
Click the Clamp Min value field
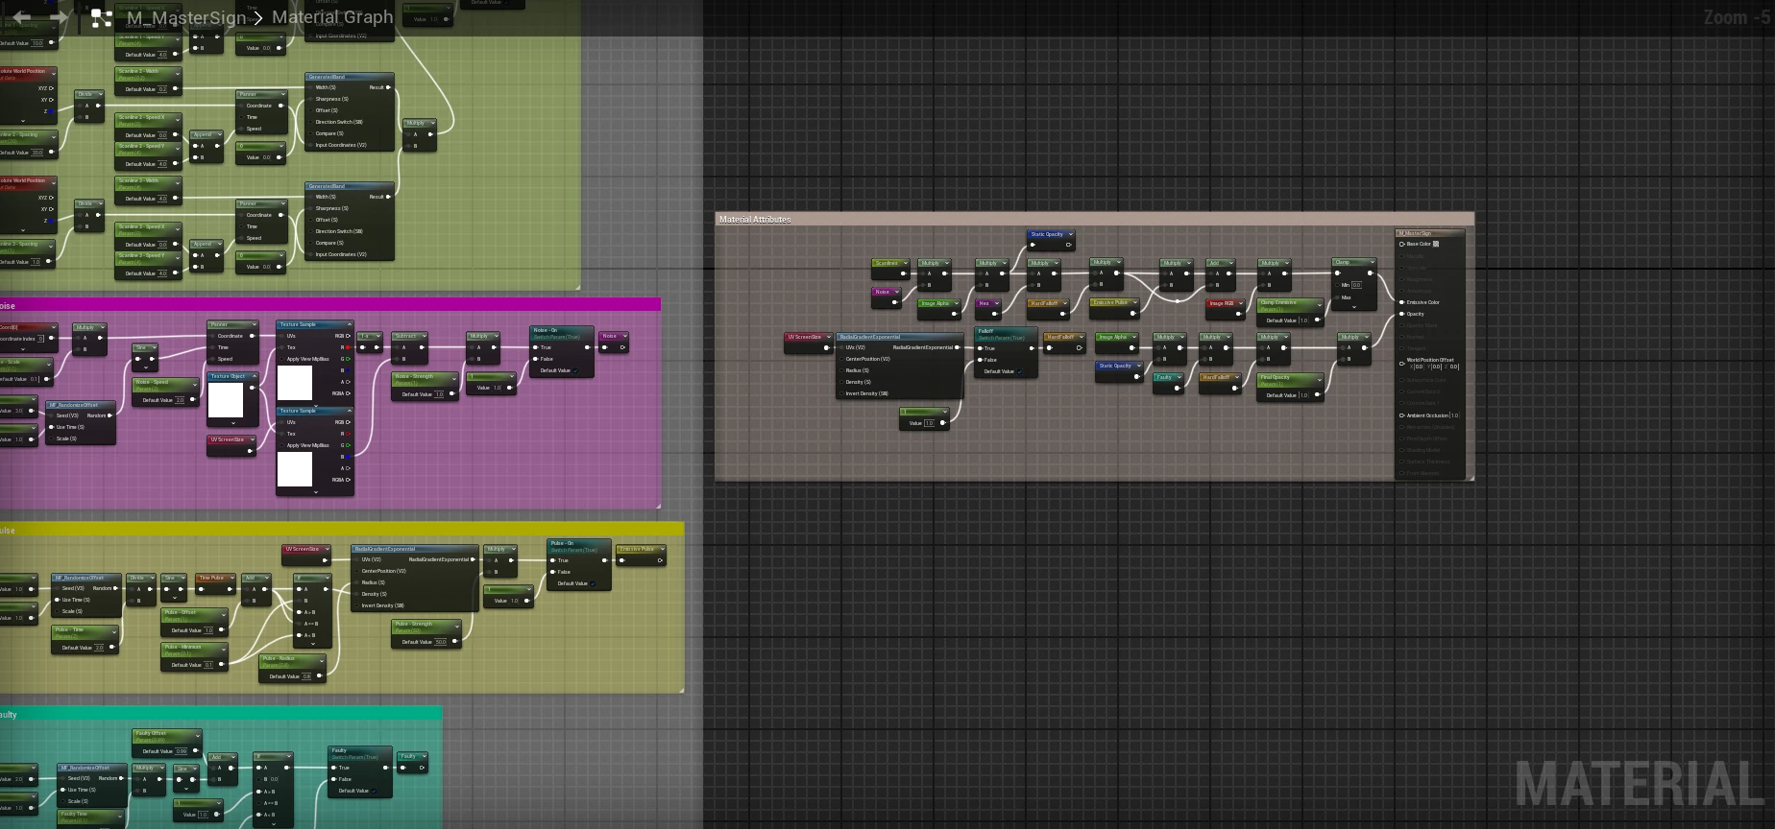pos(1356,285)
